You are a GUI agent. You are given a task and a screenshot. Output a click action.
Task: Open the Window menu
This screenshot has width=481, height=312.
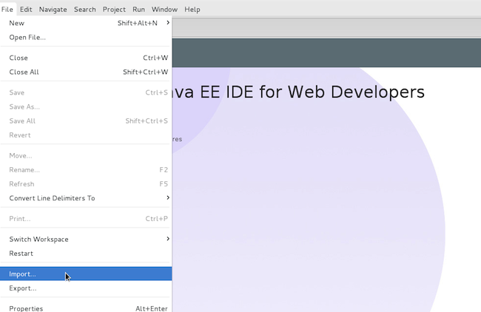(x=164, y=10)
